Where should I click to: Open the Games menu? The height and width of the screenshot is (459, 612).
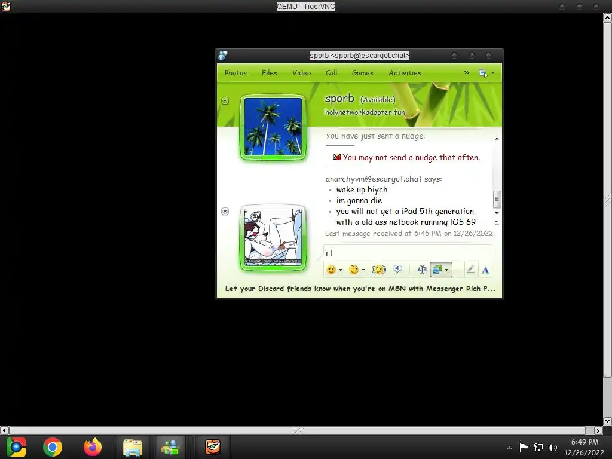coord(363,73)
